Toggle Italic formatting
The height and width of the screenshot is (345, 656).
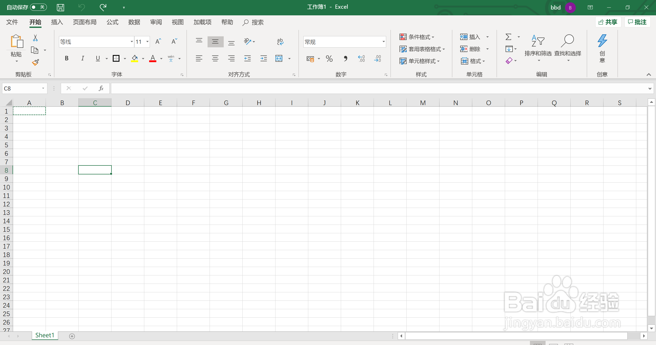(x=83, y=58)
